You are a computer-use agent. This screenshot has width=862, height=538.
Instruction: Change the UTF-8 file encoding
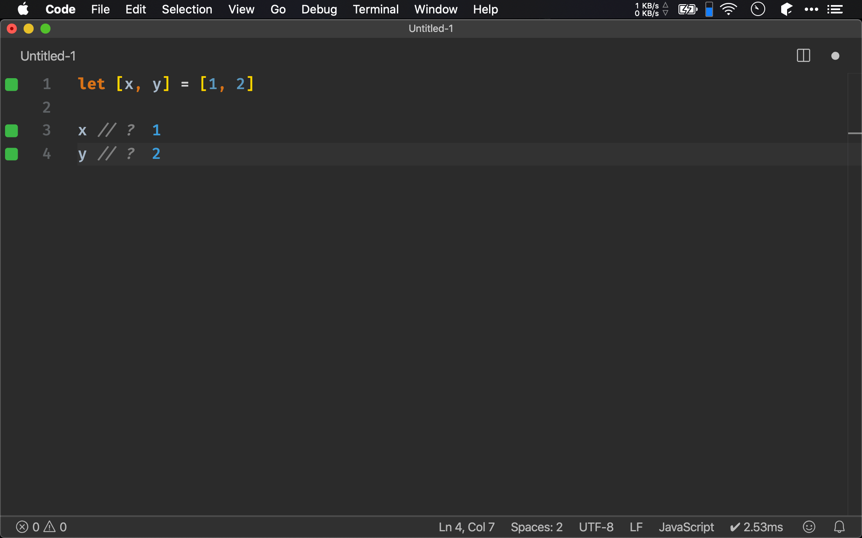coord(596,527)
